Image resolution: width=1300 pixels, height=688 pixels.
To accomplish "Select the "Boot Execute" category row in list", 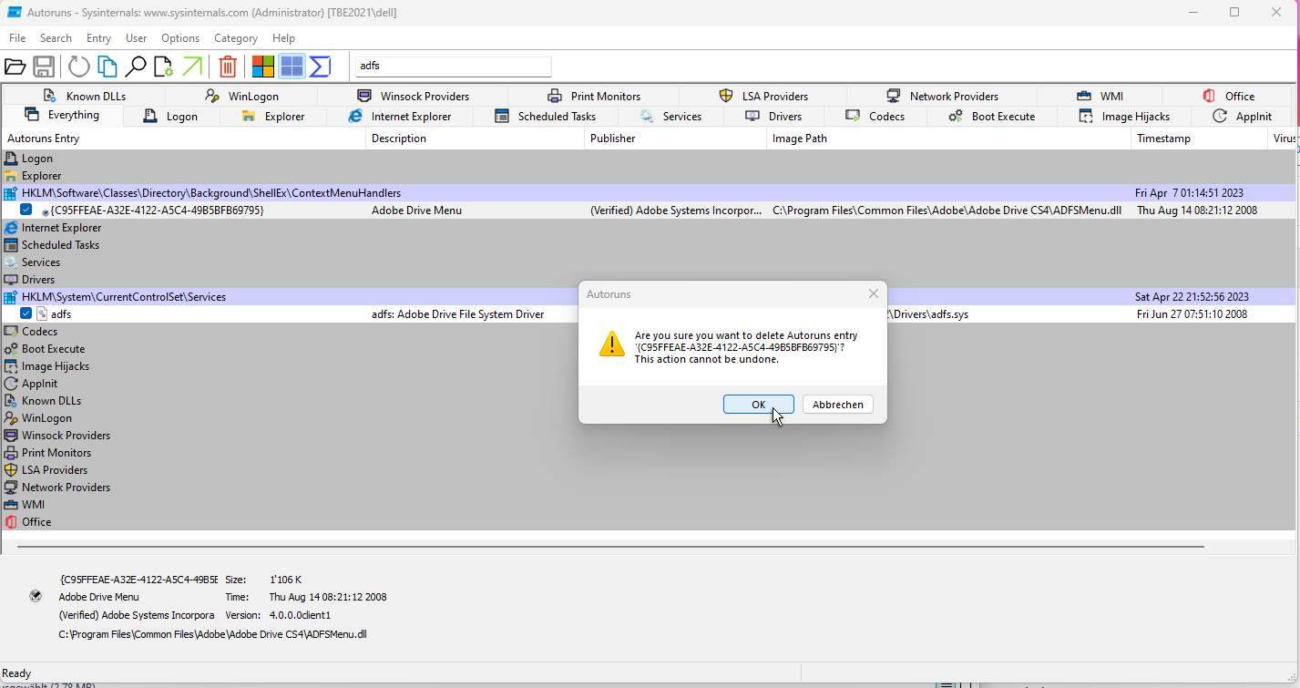I will 648,349.
